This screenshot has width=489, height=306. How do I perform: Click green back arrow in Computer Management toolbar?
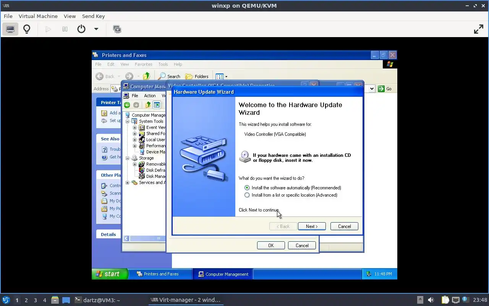point(127,105)
